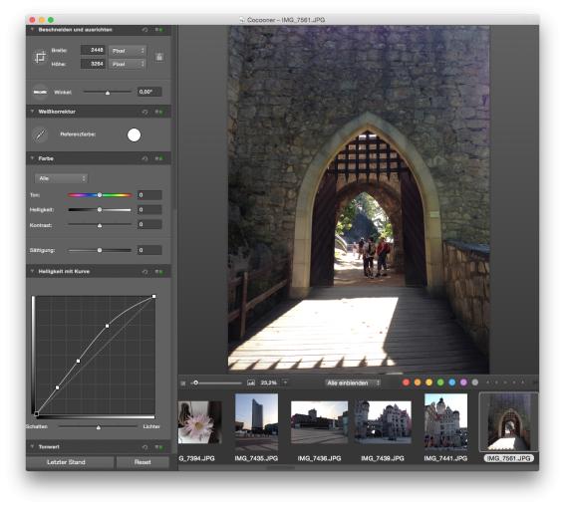Reset the Beschneiden und ausrichten section

pyautogui.click(x=144, y=30)
